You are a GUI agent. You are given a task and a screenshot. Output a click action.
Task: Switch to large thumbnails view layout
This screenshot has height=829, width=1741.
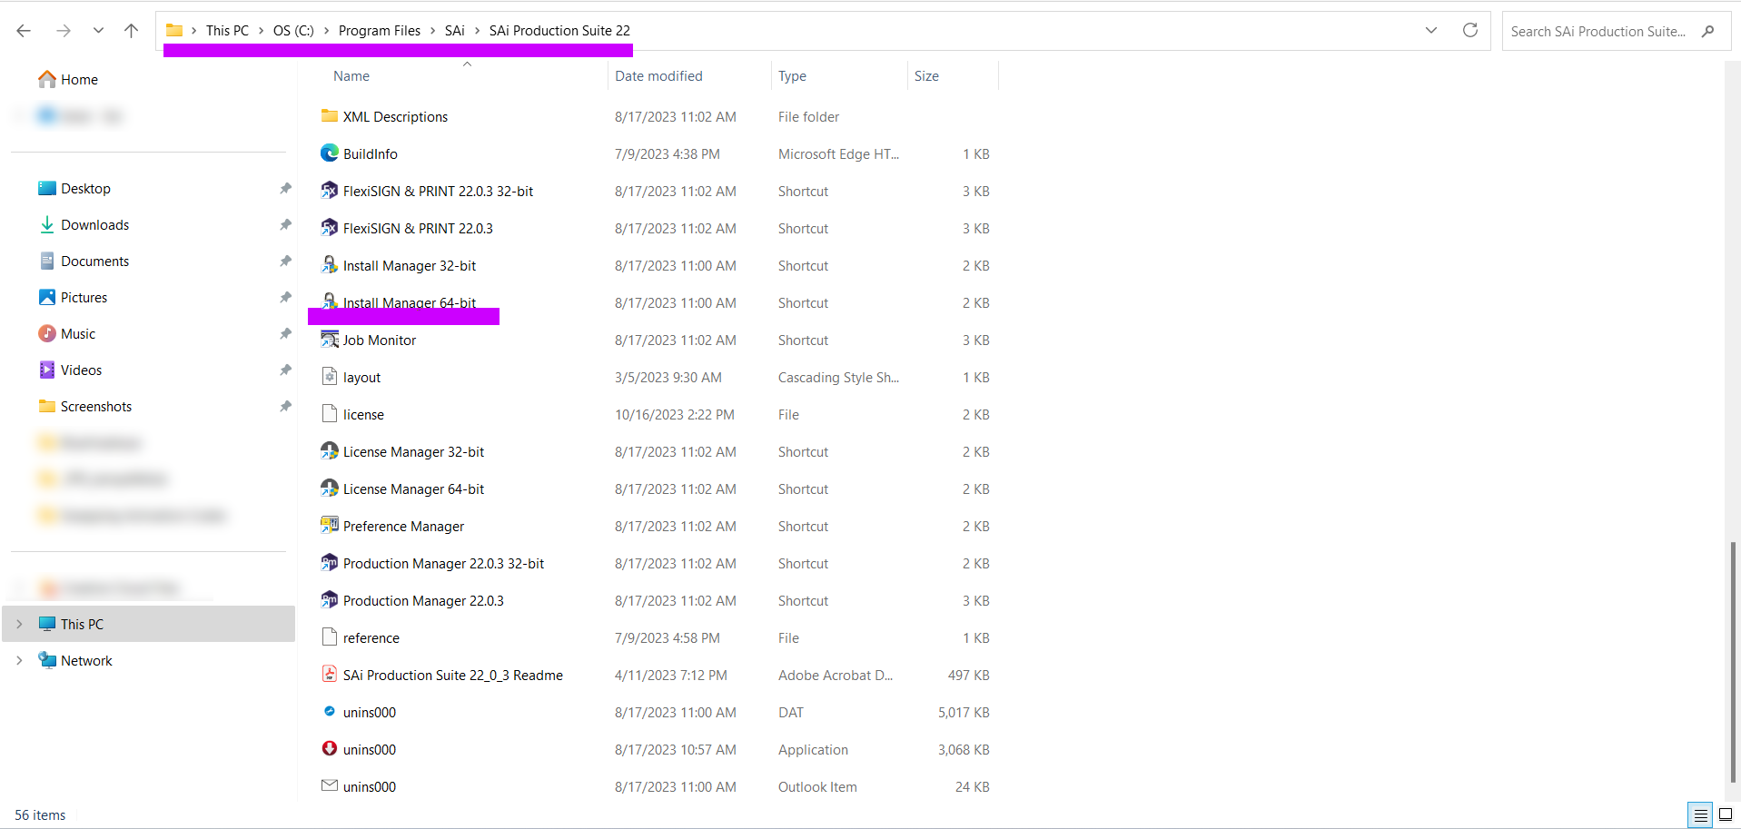point(1726,815)
